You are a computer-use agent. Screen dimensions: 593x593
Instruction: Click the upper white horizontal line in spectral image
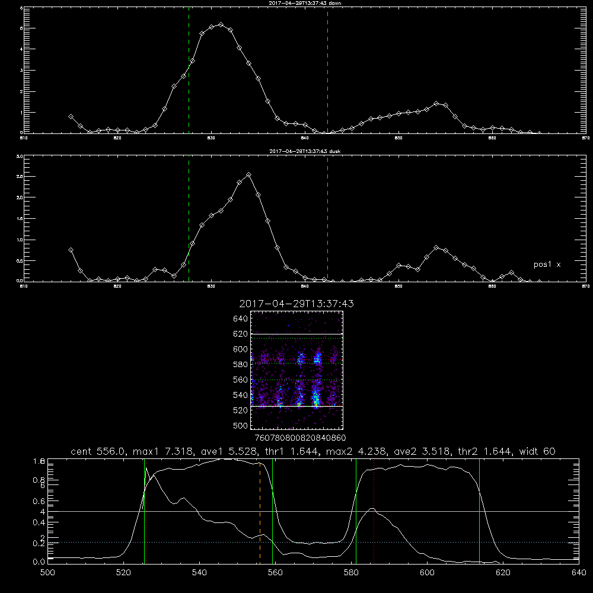(297, 334)
